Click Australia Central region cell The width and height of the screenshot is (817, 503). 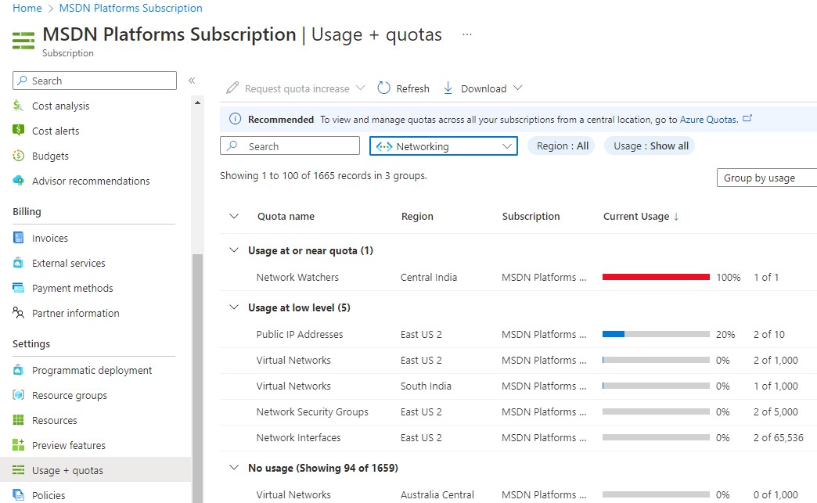(x=437, y=494)
